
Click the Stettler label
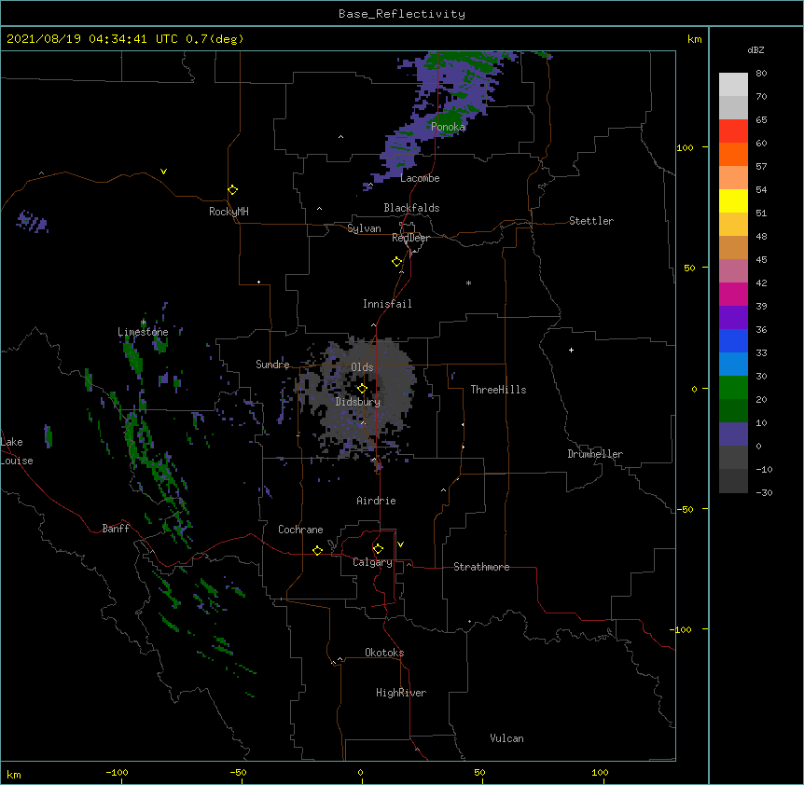tap(591, 221)
